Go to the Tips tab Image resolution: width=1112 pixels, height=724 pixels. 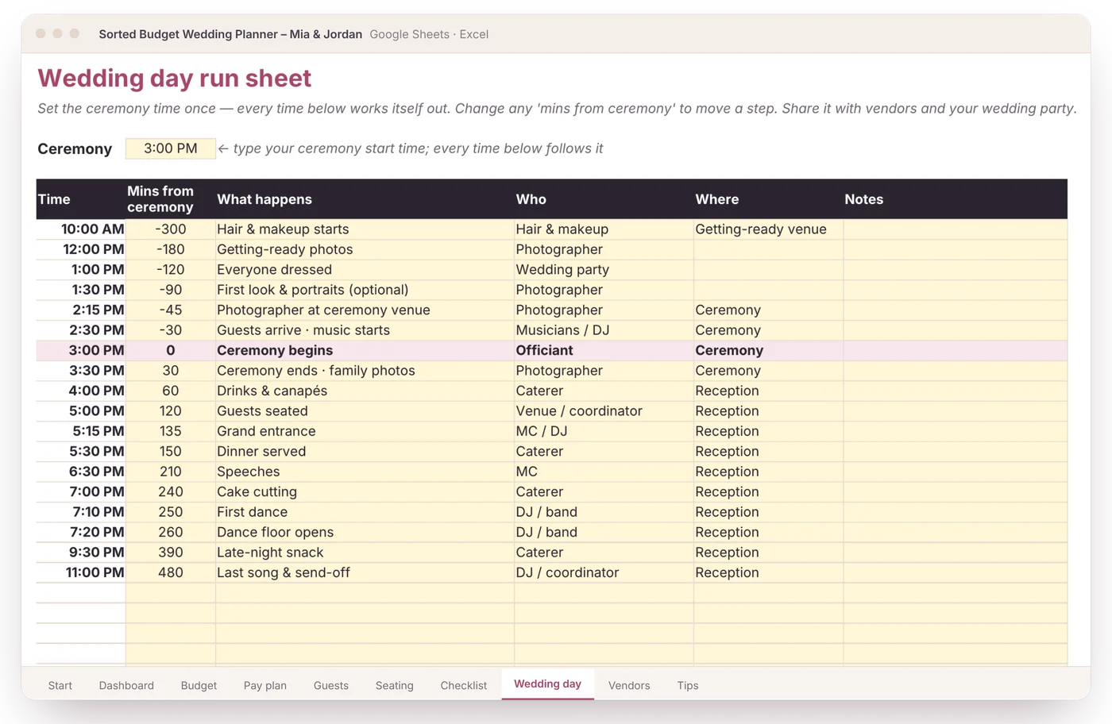(x=688, y=685)
